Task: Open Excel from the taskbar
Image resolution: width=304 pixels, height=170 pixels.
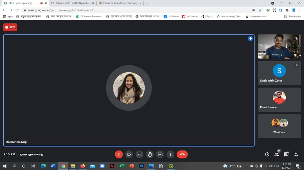Action: 122,166
